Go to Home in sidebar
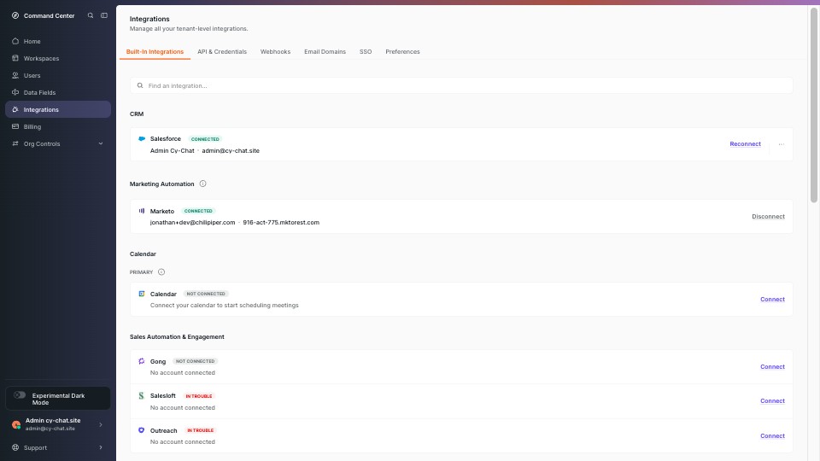 (x=57, y=41)
